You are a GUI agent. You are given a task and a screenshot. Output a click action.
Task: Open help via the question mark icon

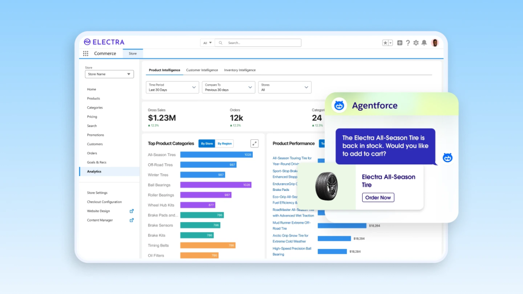(408, 43)
